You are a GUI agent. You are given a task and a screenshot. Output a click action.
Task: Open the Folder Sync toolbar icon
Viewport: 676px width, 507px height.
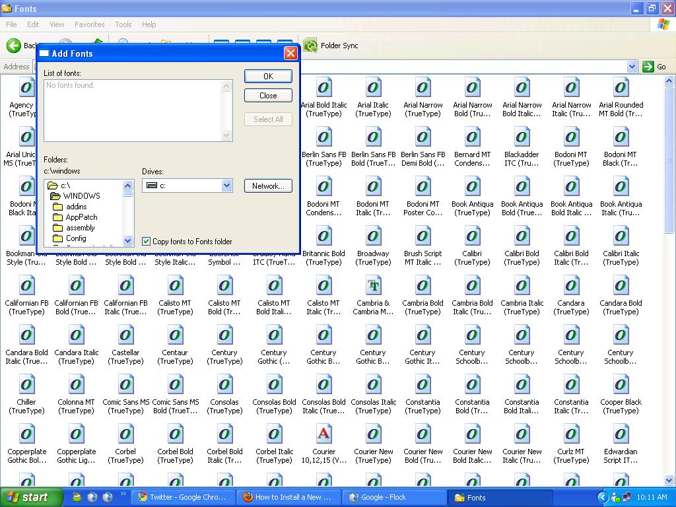[310, 46]
